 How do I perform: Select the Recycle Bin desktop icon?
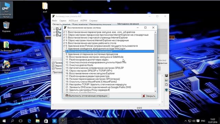tap(6, 27)
